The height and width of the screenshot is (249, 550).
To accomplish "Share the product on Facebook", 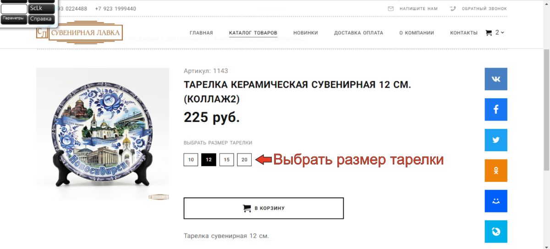I will (x=496, y=110).
